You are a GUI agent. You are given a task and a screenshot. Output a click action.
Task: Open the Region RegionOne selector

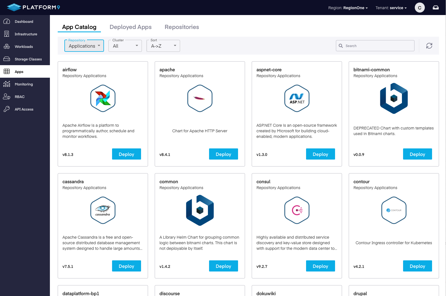coord(348,8)
